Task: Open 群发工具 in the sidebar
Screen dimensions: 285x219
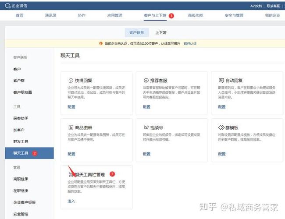Action: [21, 141]
